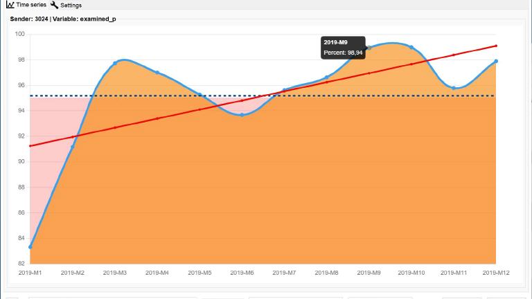Select the blue data point at 2019-M10
The width and height of the screenshot is (532, 299).
click(x=411, y=47)
